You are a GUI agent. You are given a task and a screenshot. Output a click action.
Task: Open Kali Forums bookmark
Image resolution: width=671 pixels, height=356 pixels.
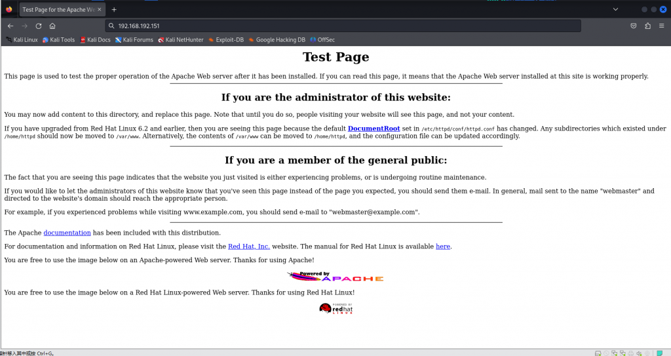point(134,40)
